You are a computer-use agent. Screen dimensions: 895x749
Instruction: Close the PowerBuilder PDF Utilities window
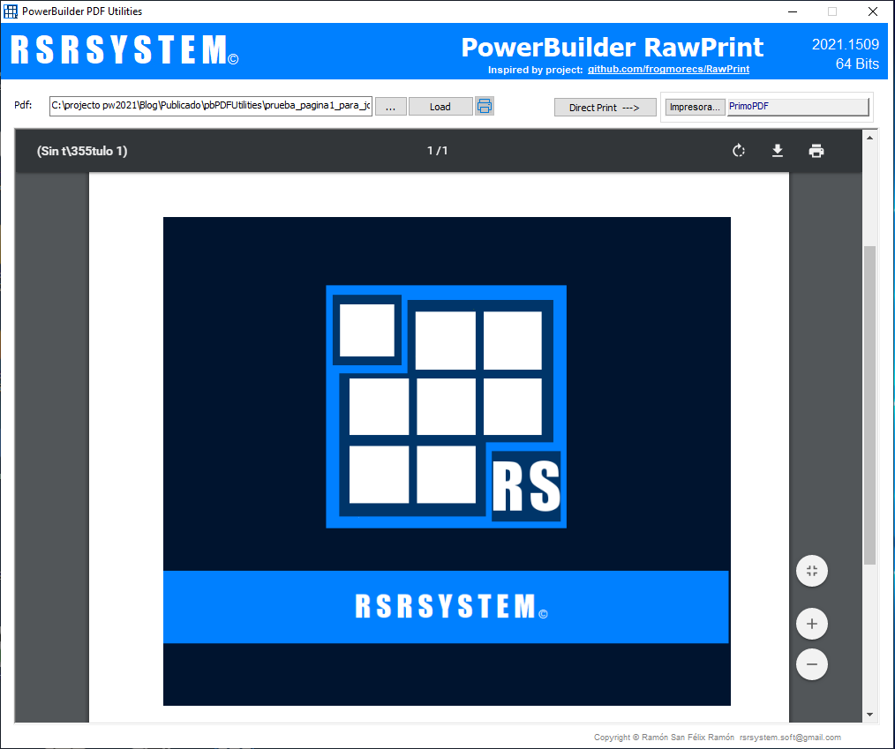(873, 11)
